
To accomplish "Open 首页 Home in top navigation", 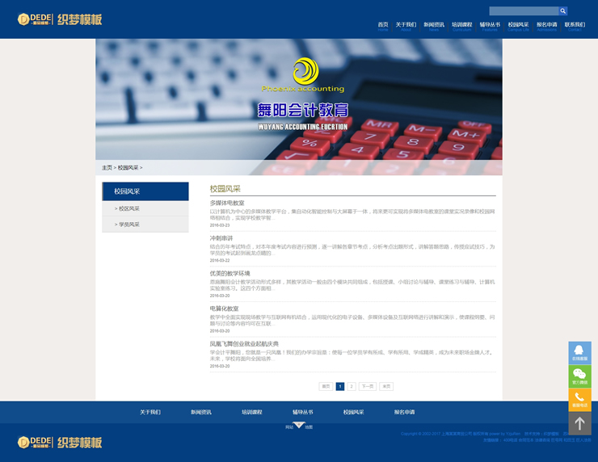I will point(383,25).
